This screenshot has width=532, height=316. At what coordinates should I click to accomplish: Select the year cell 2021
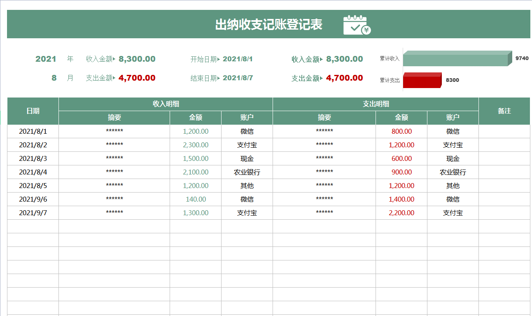click(46, 59)
